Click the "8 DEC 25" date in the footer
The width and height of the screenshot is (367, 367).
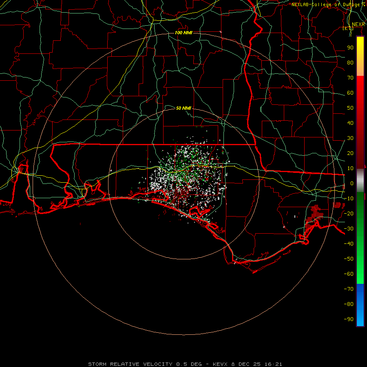click(x=246, y=364)
